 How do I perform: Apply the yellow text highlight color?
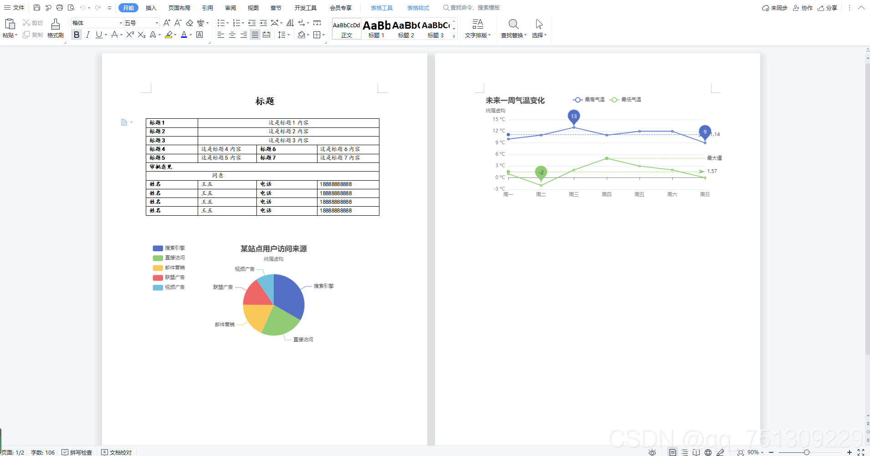pyautogui.click(x=169, y=35)
